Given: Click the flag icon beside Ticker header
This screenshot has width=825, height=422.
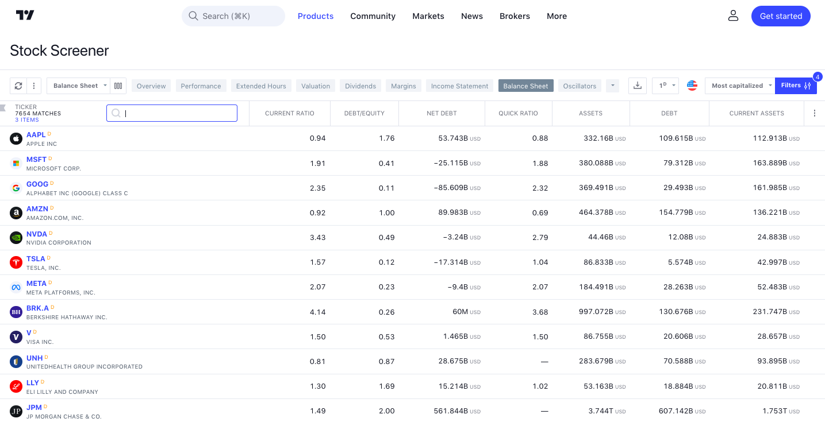Looking at the screenshot, I should tap(3, 107).
